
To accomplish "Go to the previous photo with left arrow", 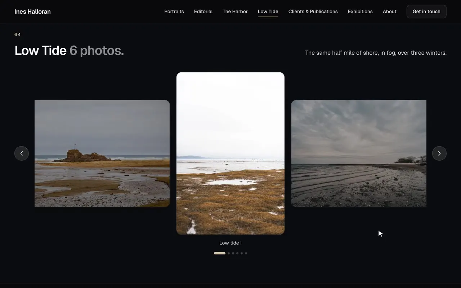I will (22, 153).
